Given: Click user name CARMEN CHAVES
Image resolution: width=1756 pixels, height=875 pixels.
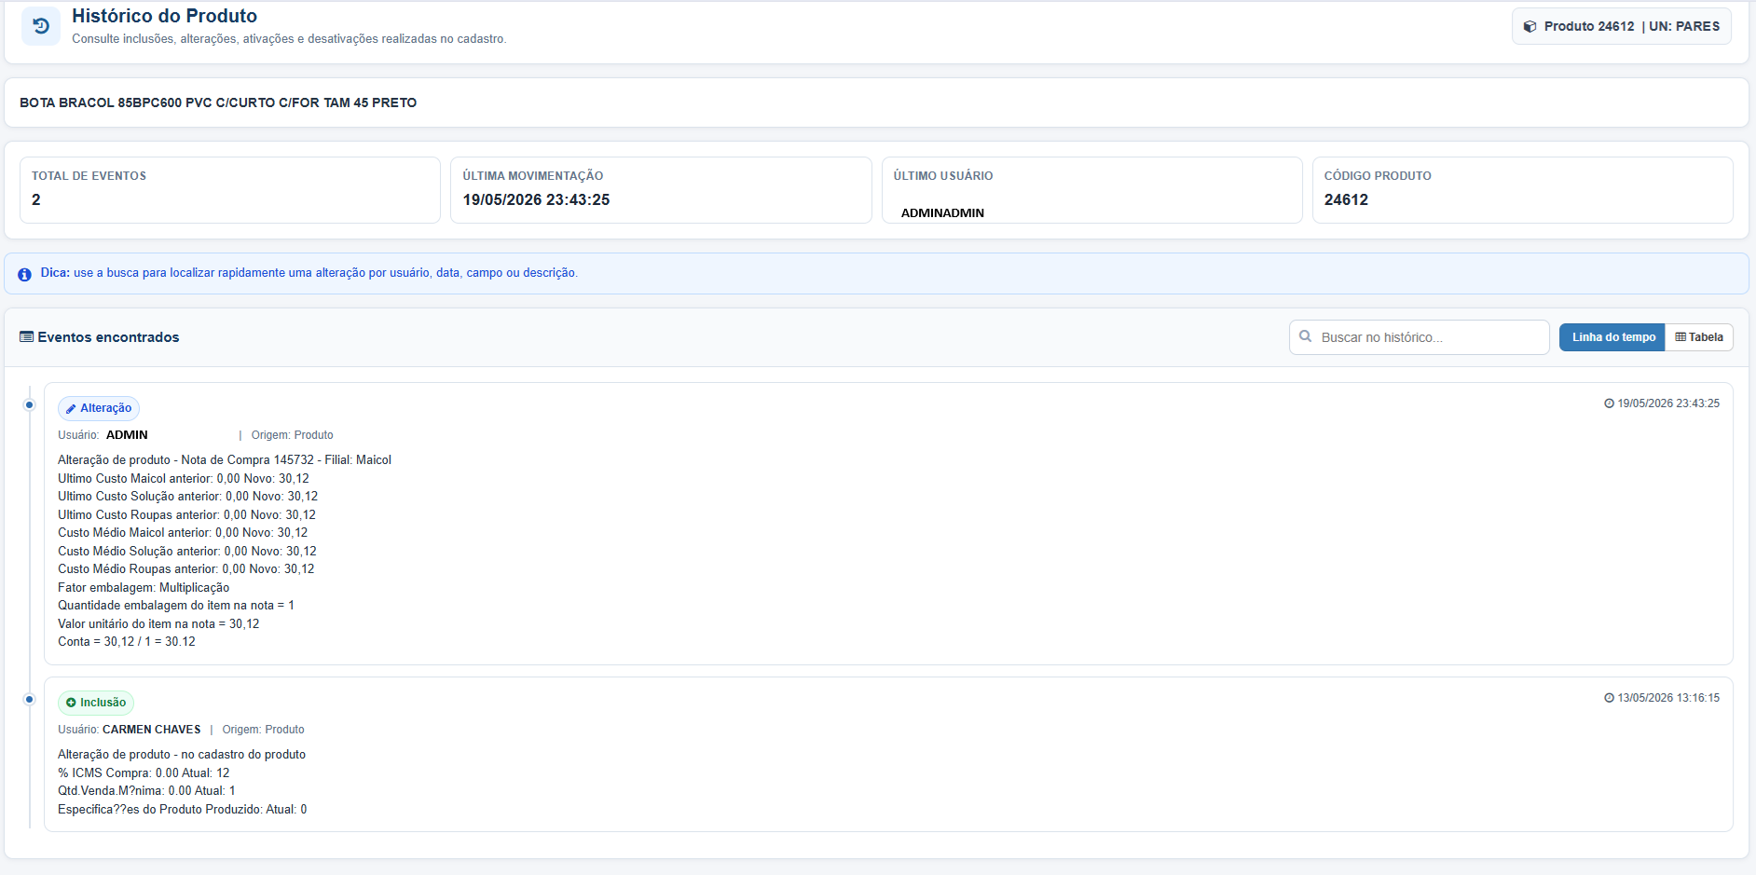Looking at the screenshot, I should [151, 730].
